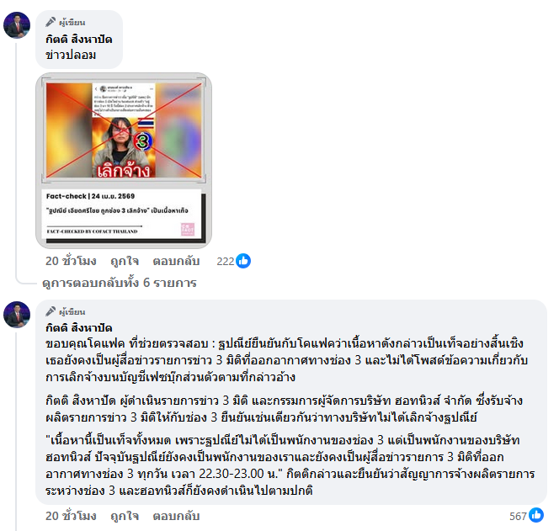
Task: Click 20 ชั่วโมง timestamp of first comment
Action: 71,261
